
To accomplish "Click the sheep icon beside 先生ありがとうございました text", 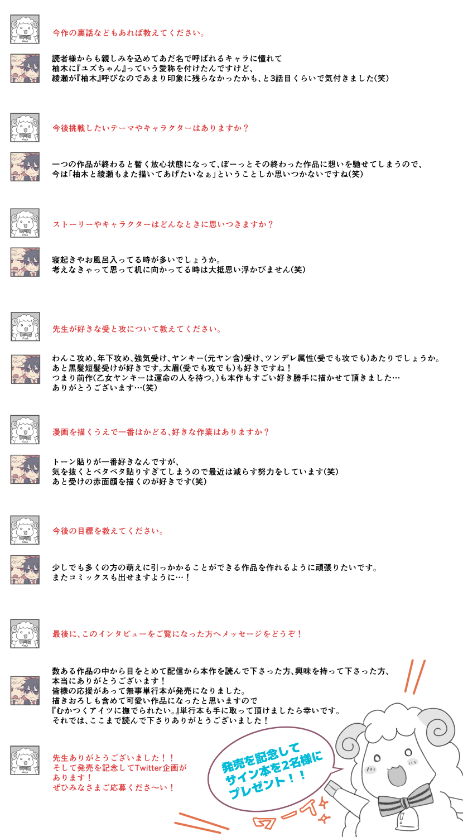I will click(25, 761).
